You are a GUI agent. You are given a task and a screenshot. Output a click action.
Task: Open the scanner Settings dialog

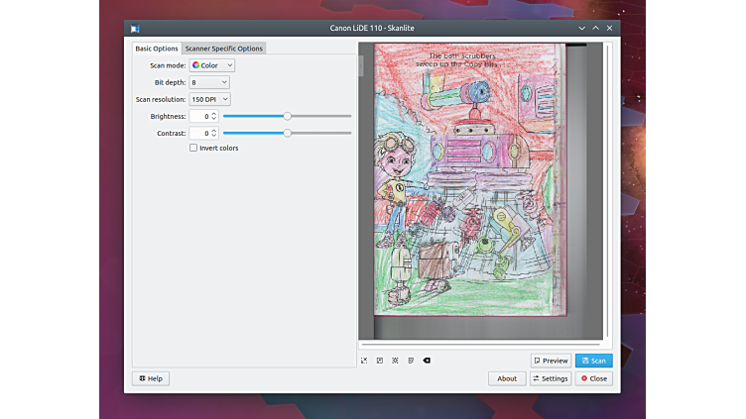[x=551, y=378]
